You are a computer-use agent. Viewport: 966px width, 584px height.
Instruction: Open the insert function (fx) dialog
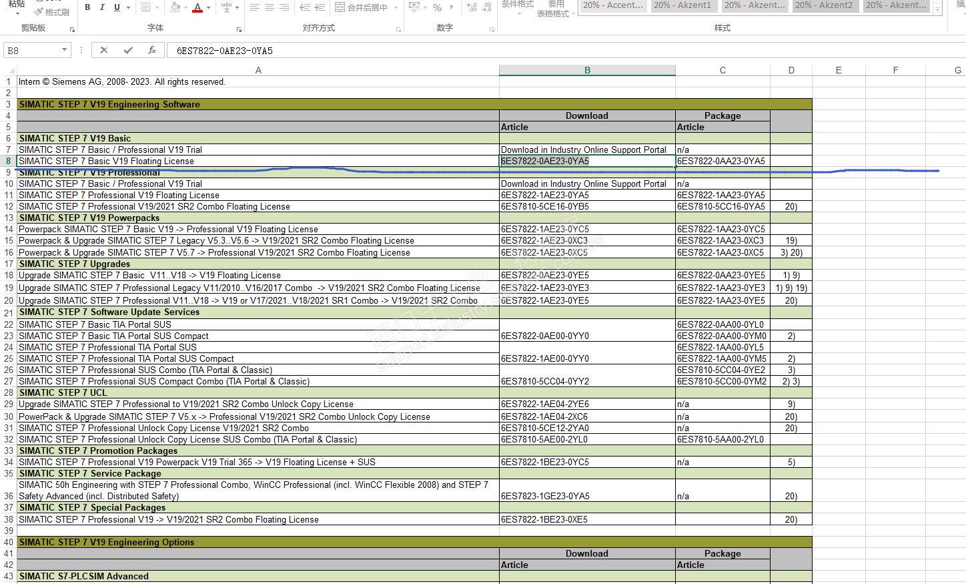tap(152, 50)
